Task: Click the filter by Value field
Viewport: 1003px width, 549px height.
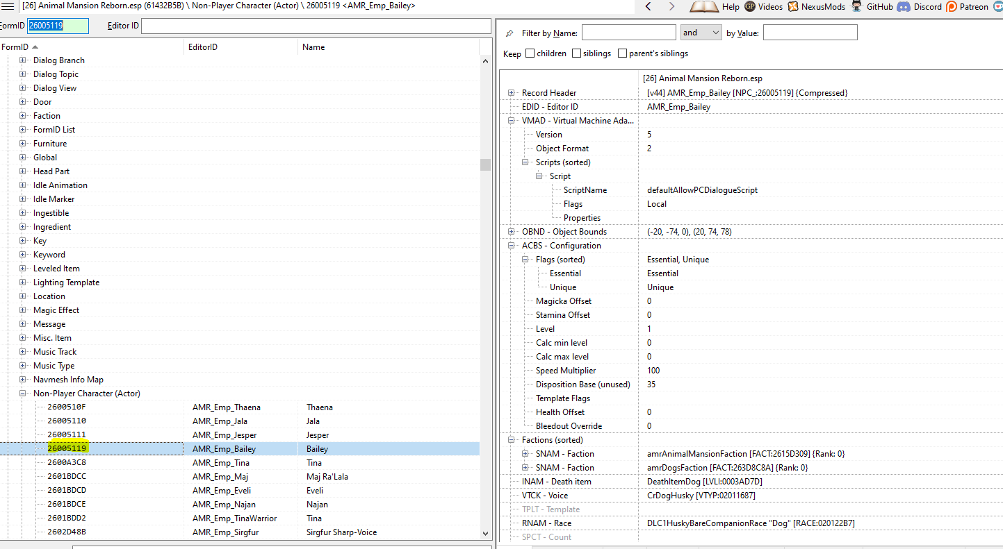Action: click(810, 33)
